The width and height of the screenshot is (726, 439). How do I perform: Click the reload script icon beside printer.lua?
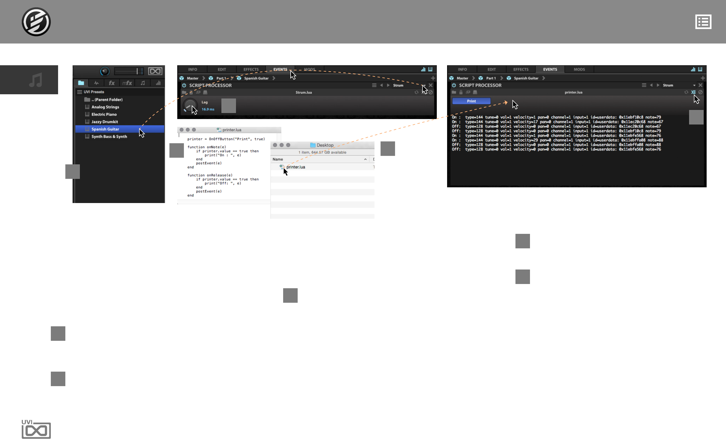point(686,92)
